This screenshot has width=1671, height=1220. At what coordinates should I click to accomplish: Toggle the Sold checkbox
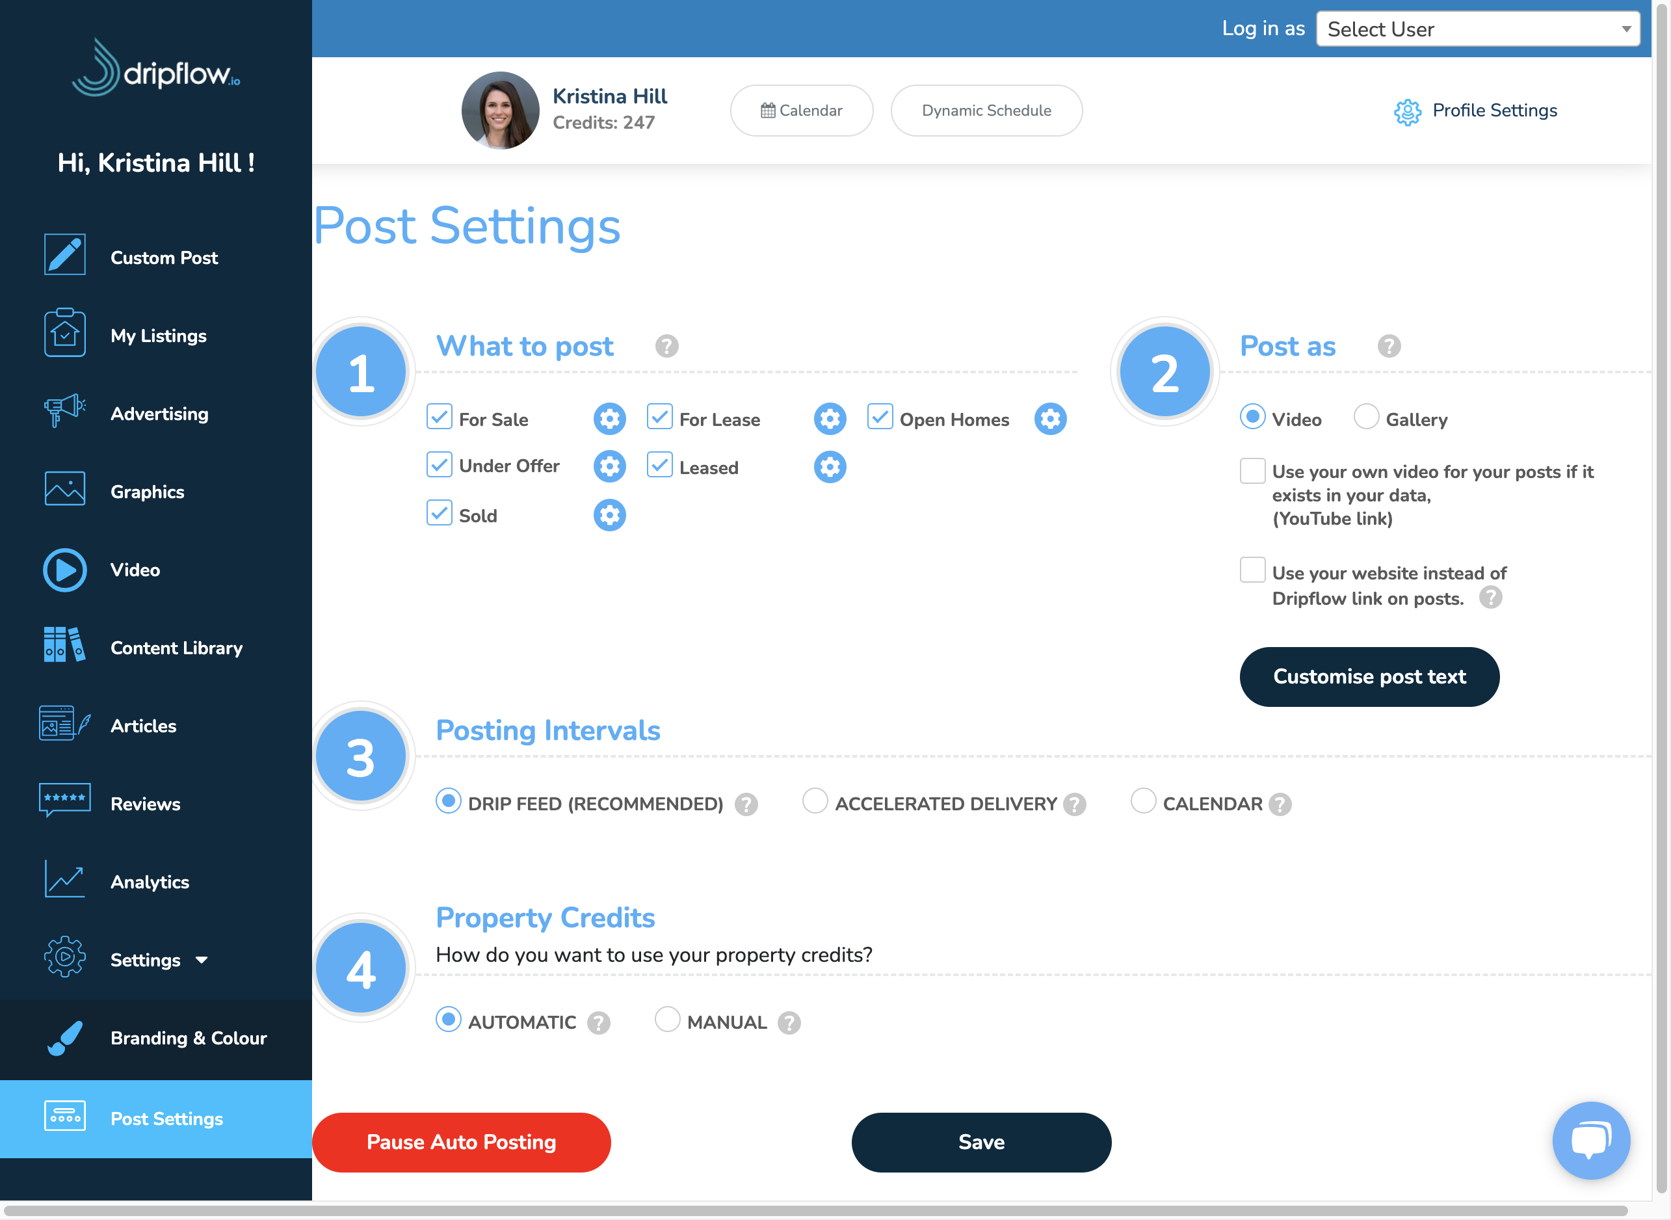pyautogui.click(x=440, y=512)
